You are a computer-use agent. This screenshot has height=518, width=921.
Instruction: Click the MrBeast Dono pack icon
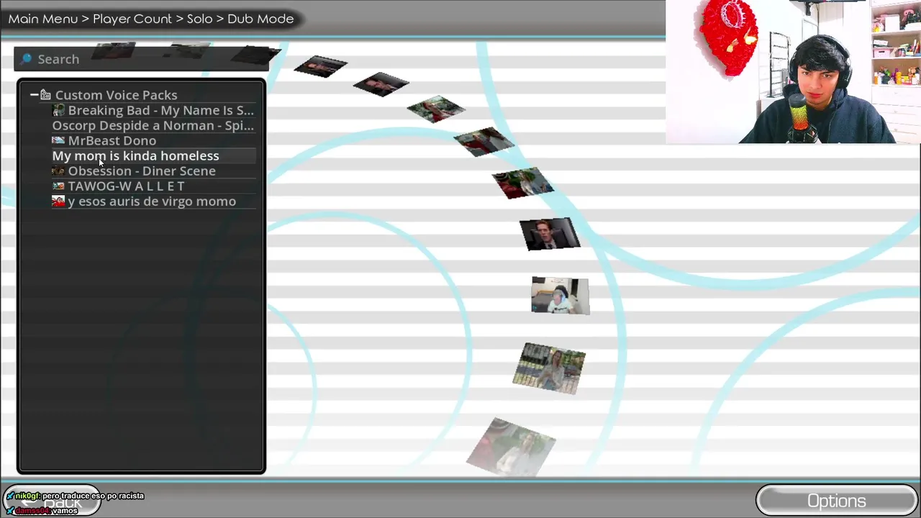(x=58, y=140)
